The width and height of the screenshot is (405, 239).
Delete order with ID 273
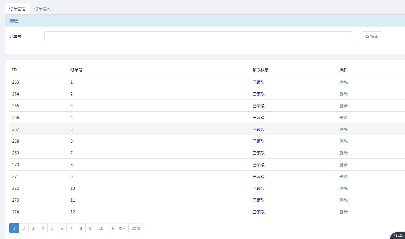[344, 200]
